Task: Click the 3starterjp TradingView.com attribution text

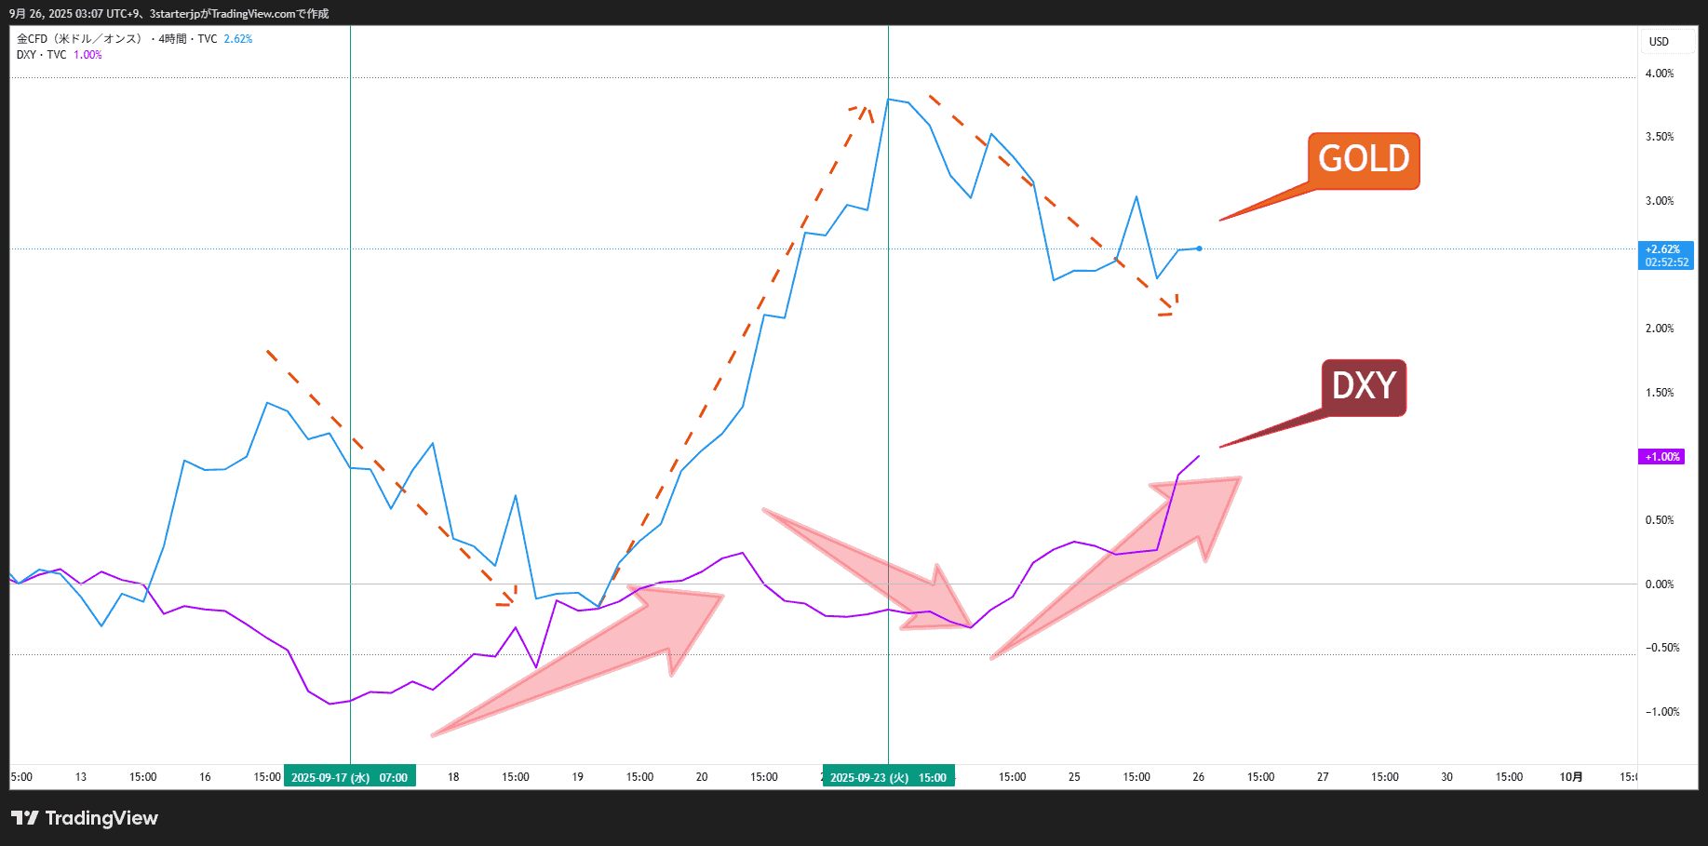Action: click(239, 14)
